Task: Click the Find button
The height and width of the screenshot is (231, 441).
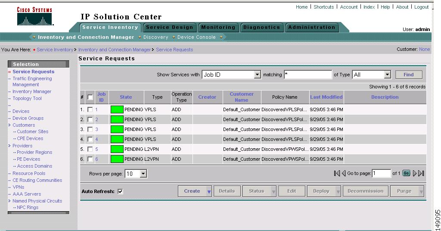Action: pyautogui.click(x=409, y=75)
